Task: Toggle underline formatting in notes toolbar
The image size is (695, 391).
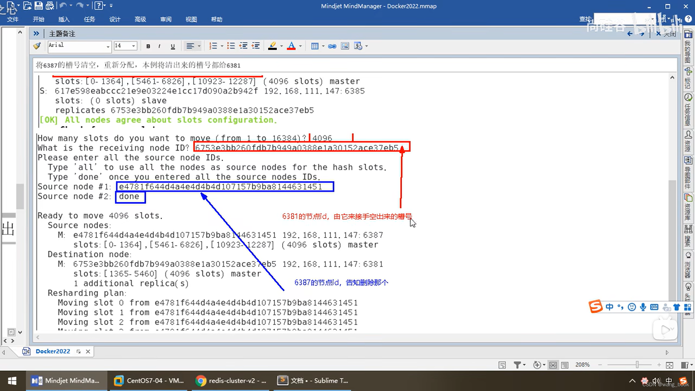Action: 173,46
